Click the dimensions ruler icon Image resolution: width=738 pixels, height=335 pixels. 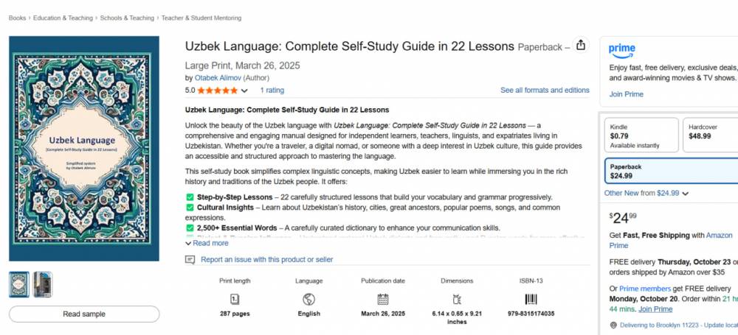pos(457,299)
